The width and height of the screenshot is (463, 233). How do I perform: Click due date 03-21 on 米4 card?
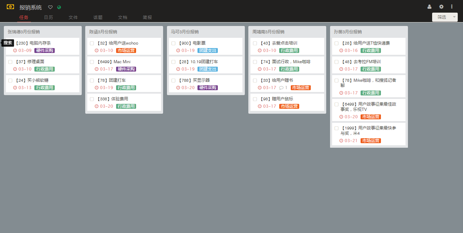pyautogui.click(x=351, y=141)
